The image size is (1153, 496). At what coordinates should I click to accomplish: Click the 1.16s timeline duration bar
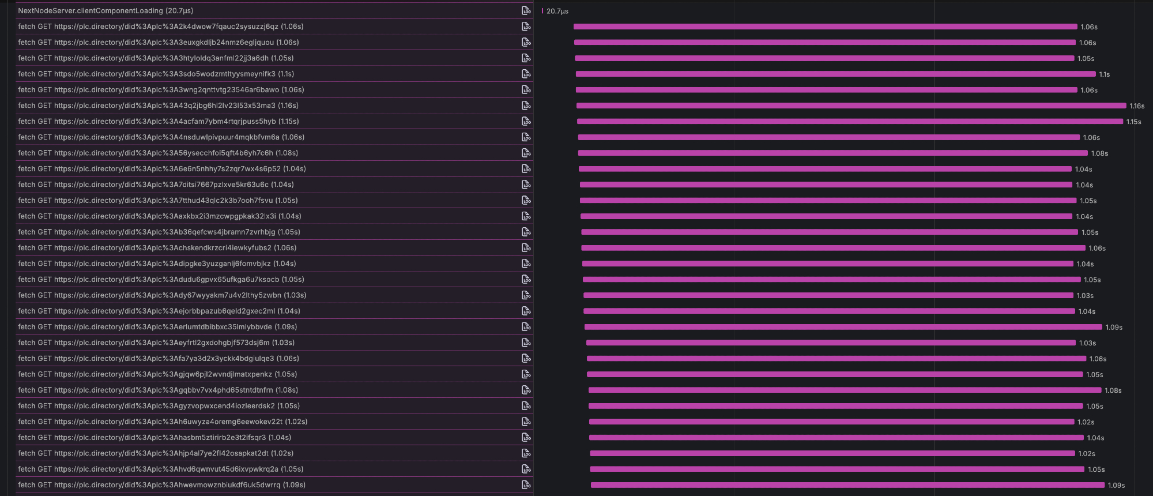851,106
